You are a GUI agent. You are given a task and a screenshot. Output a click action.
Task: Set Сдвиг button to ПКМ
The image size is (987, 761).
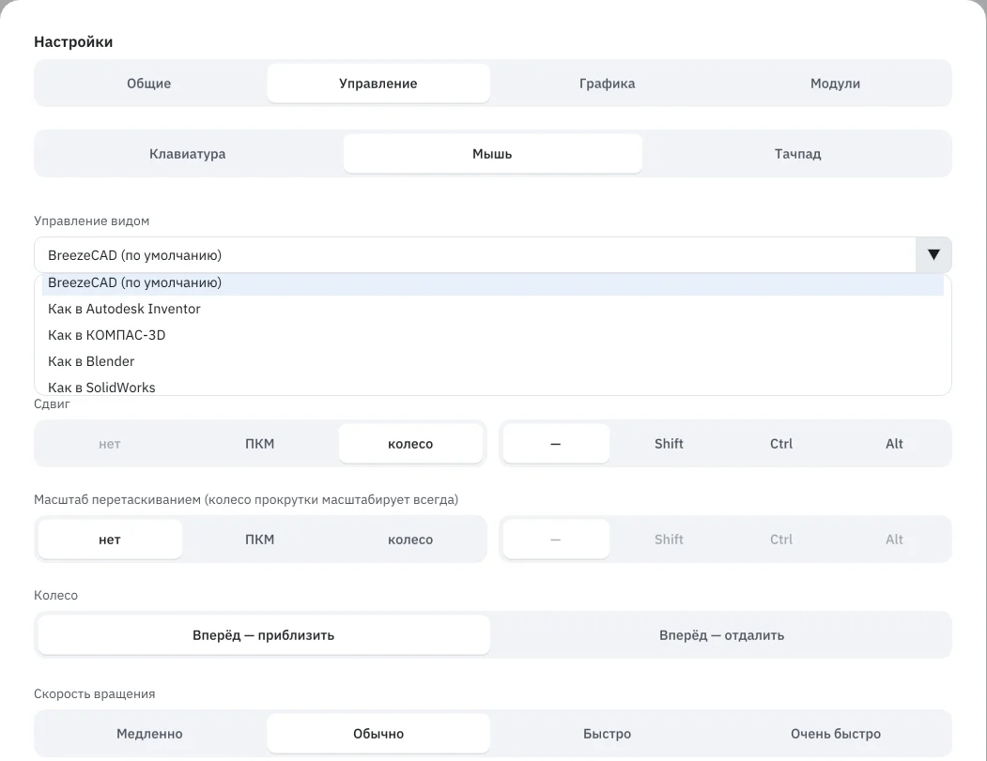coord(260,444)
